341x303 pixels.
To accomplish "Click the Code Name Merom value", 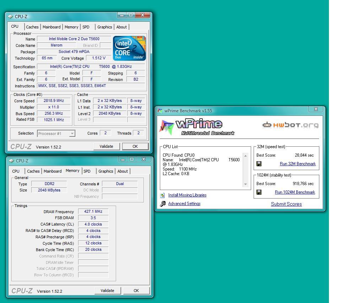I will (56, 45).
